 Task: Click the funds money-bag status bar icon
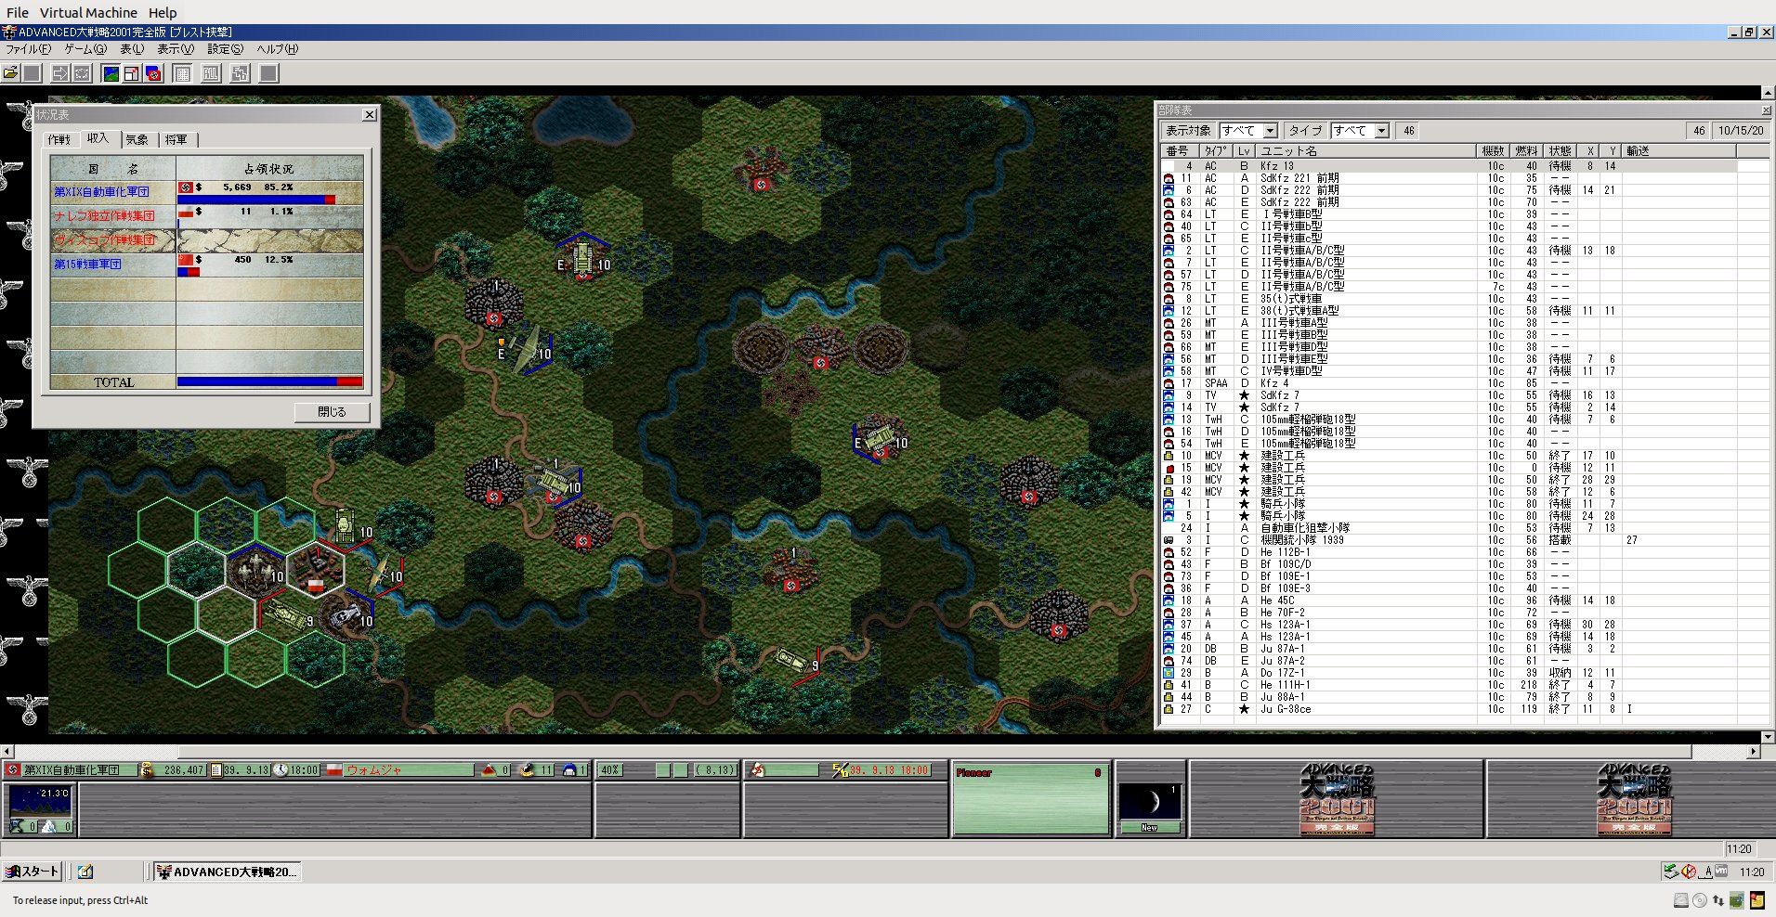click(x=146, y=769)
